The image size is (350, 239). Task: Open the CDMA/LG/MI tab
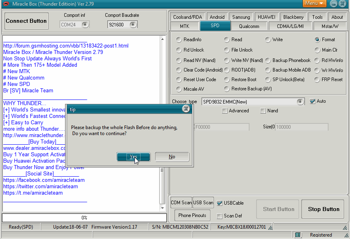pyautogui.click(x=290, y=26)
